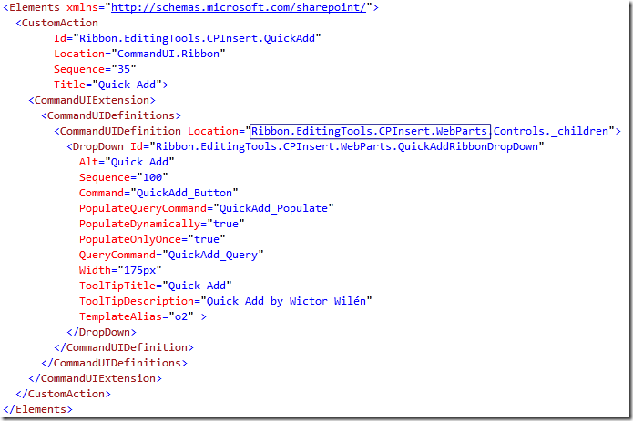Click PopulateDynamically true attribute
Viewport: 633px width, 421px height.
(x=162, y=224)
